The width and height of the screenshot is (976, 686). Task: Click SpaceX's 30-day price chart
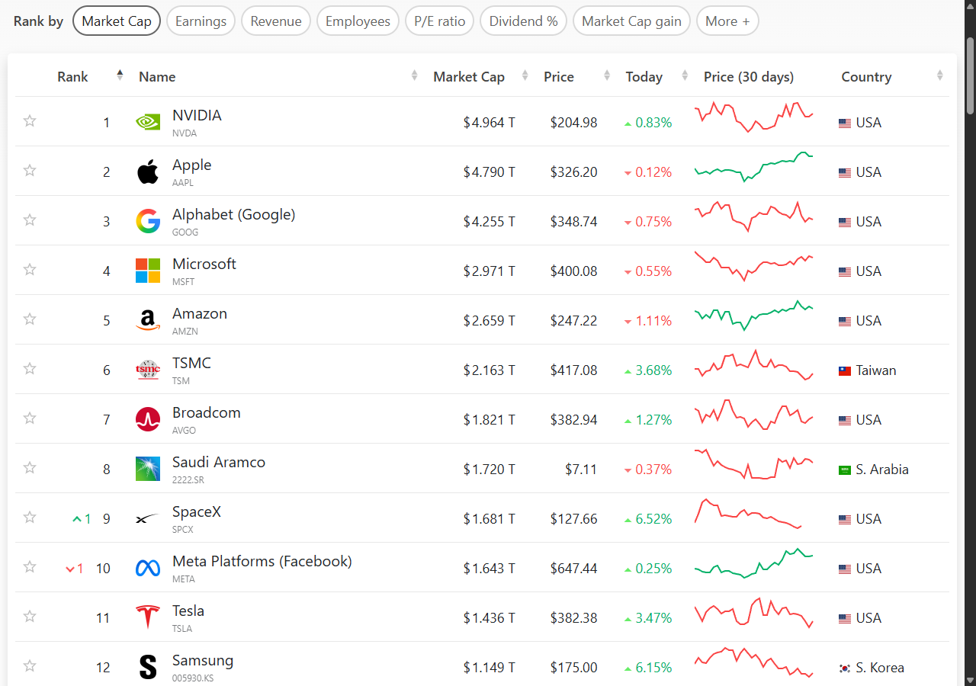pos(748,514)
